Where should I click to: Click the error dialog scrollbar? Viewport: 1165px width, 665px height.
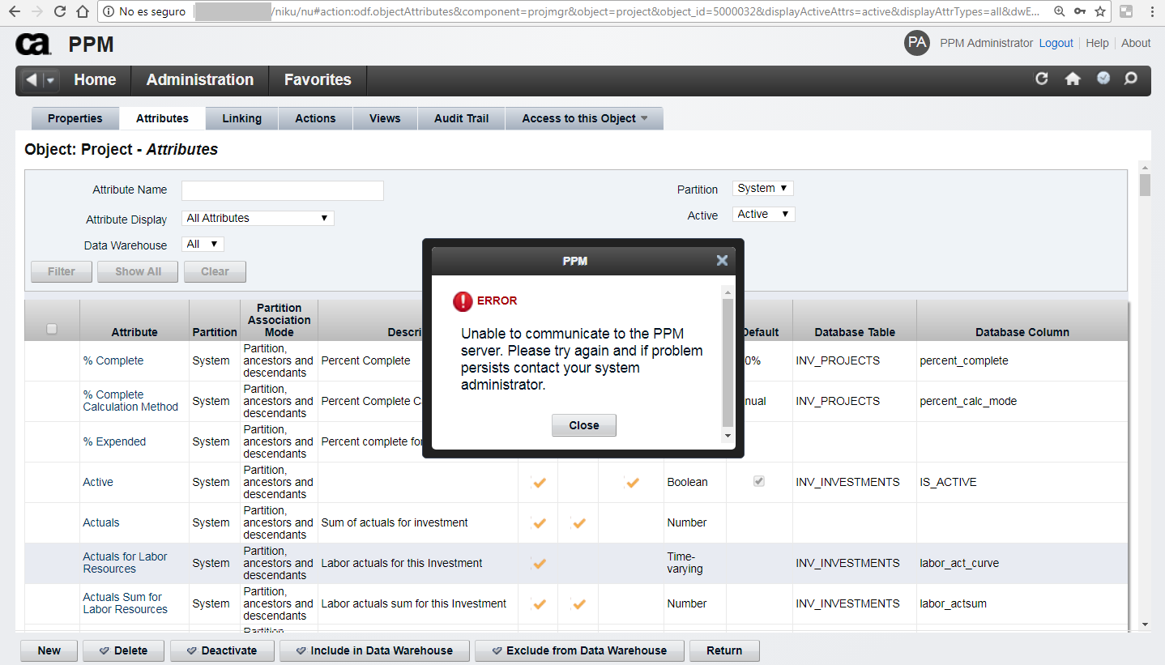pos(728,363)
